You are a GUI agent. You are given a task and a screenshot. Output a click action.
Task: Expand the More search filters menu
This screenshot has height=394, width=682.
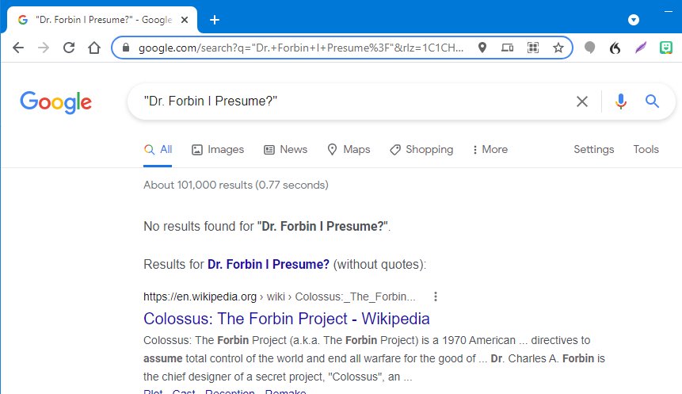point(490,149)
